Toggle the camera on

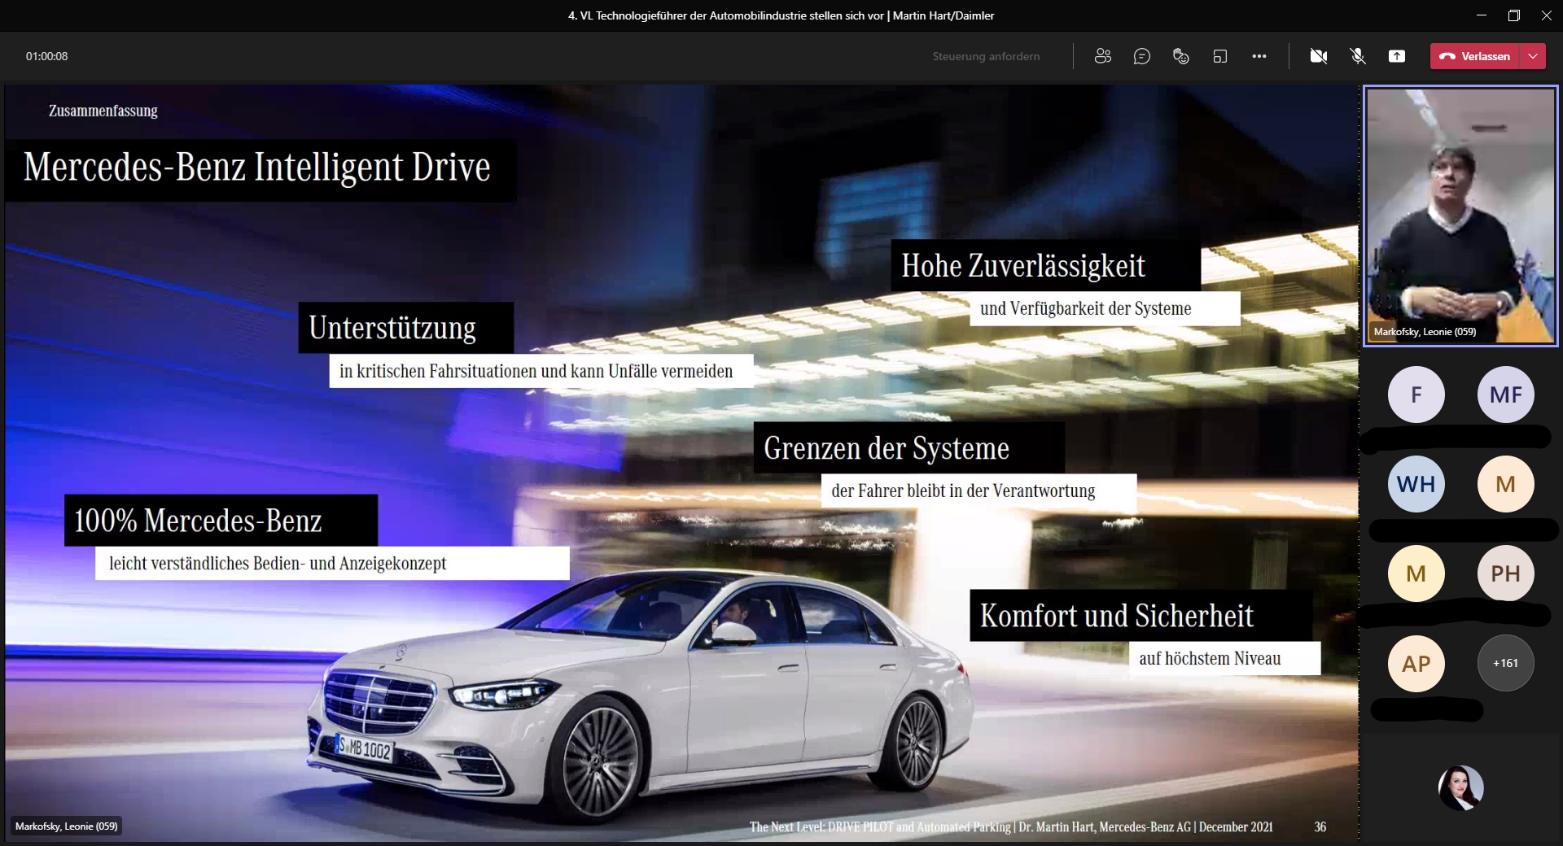[x=1319, y=56]
